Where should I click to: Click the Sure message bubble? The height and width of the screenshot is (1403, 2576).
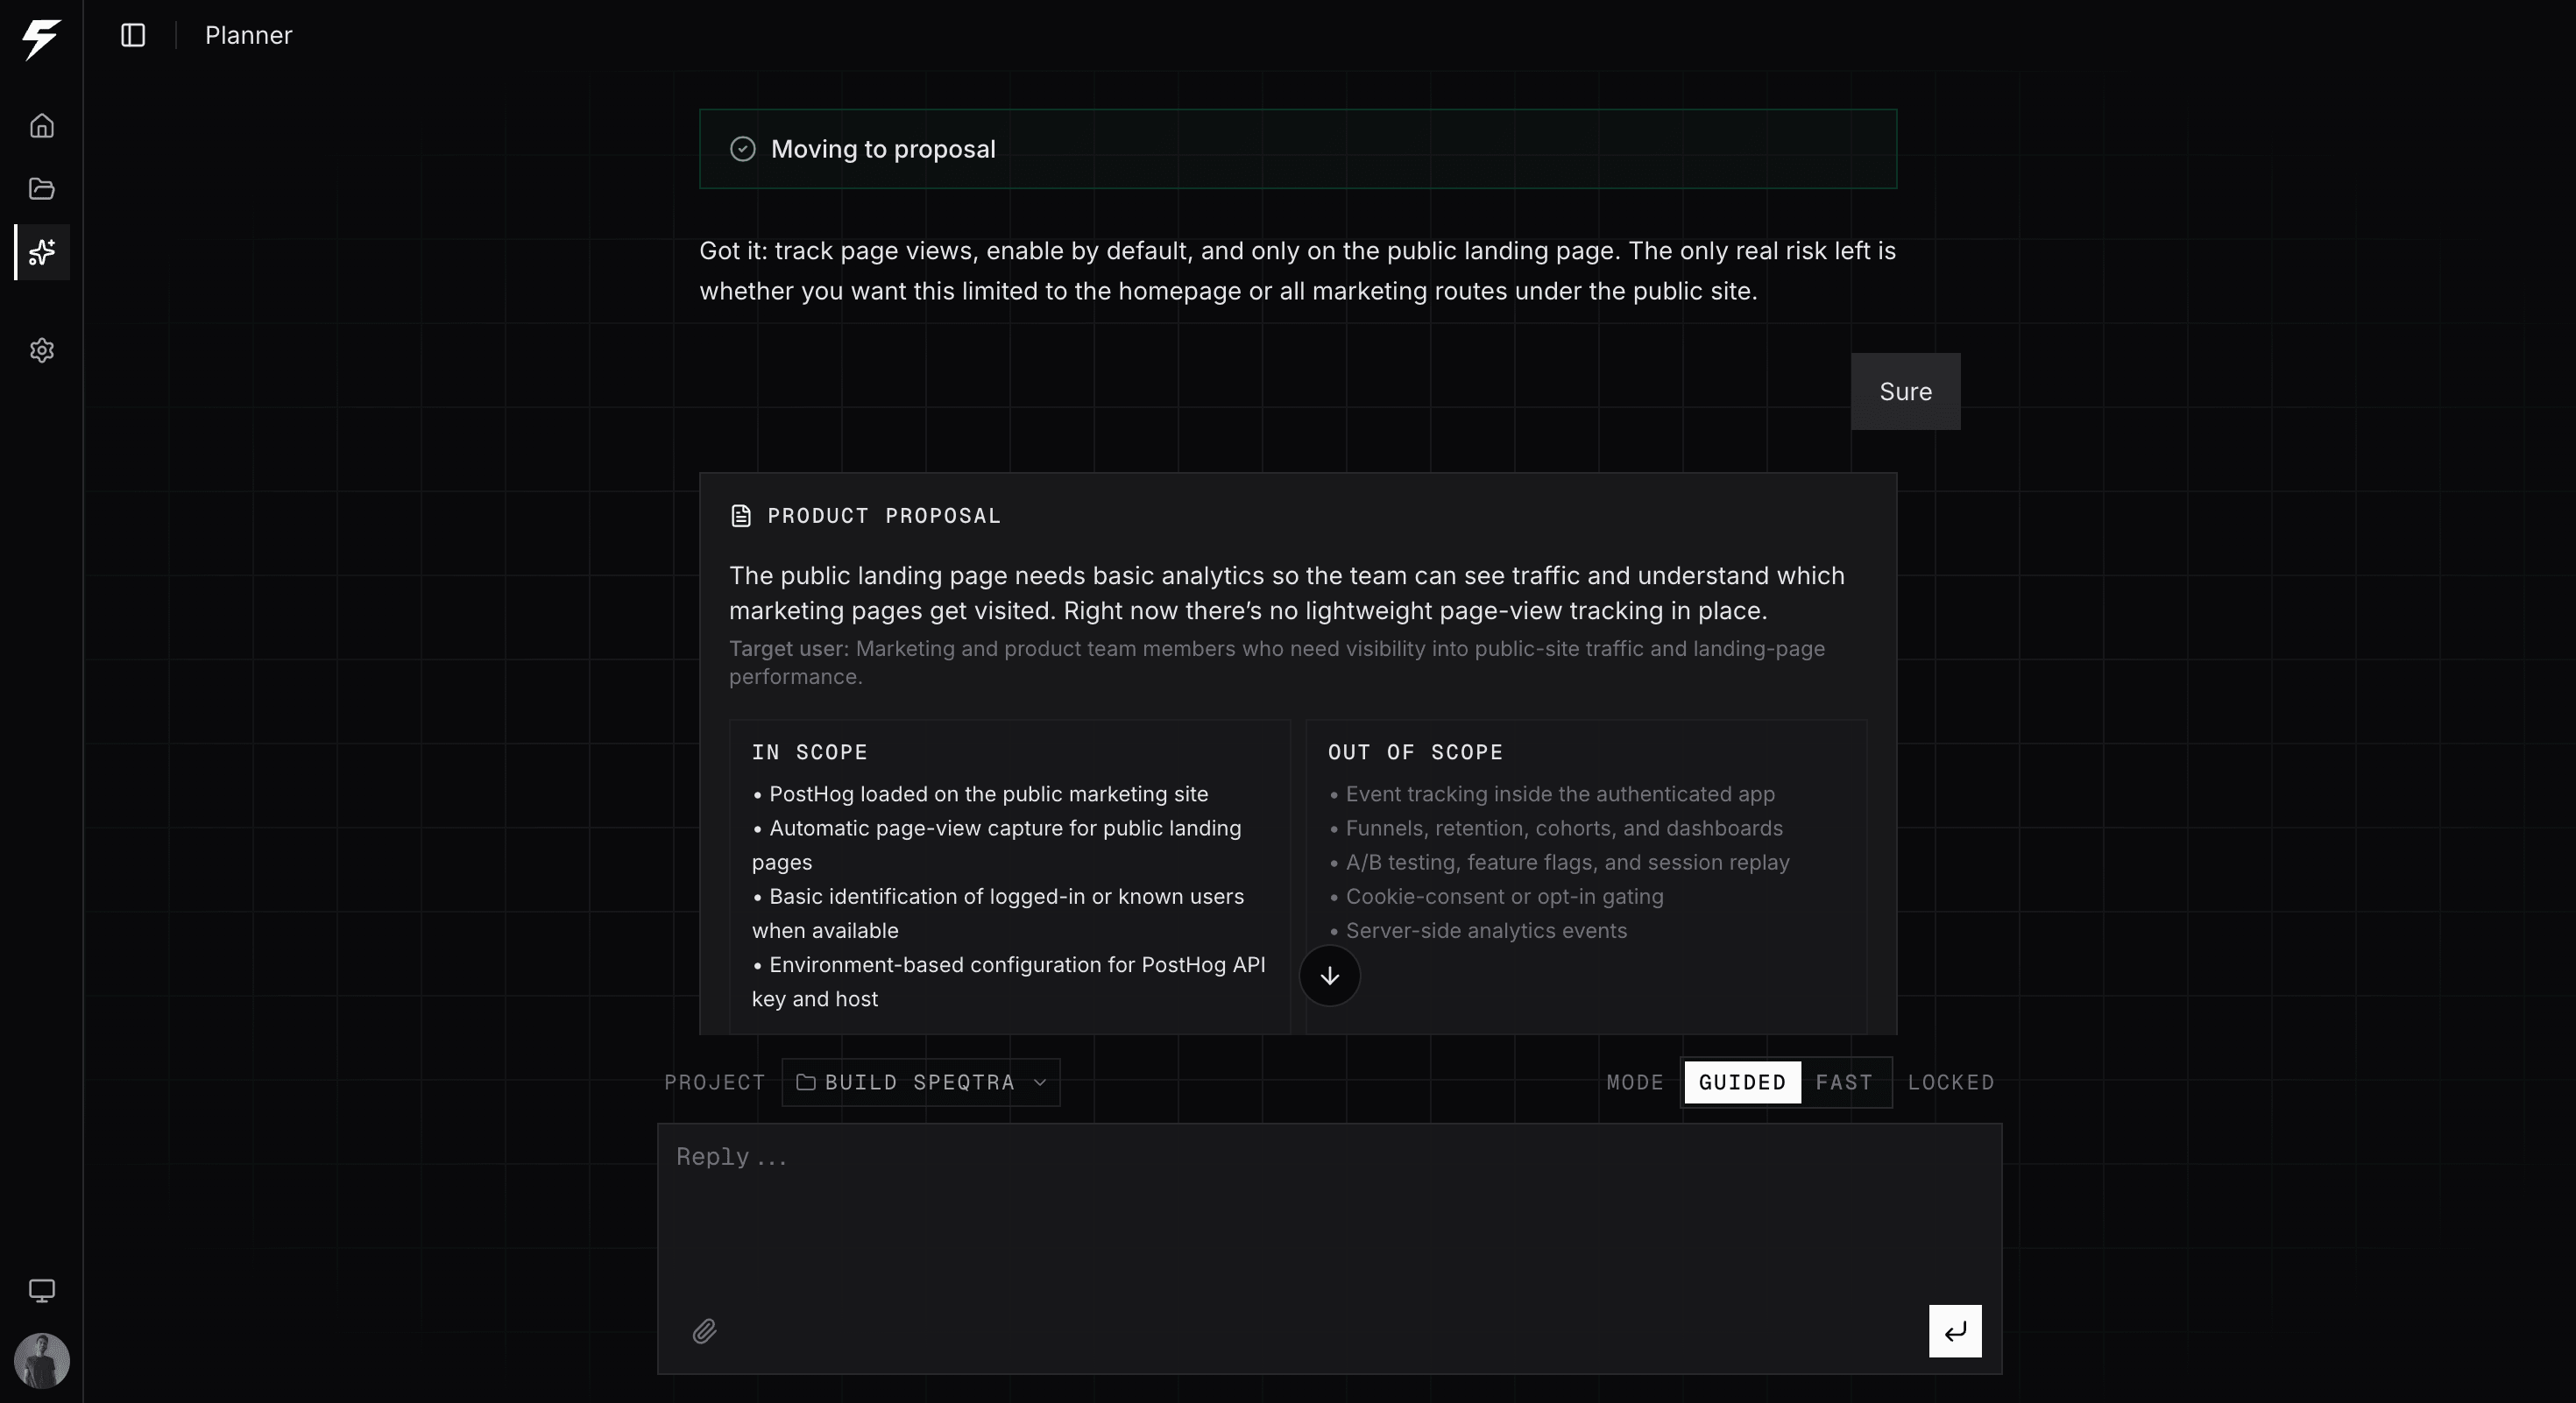coord(1905,391)
